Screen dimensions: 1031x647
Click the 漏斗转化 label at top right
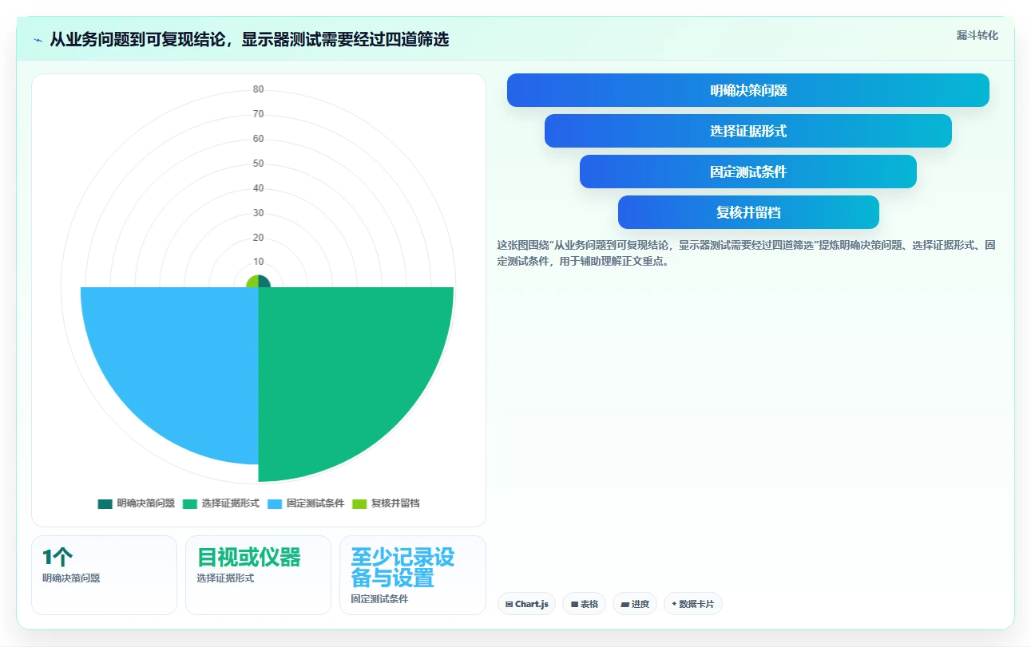(977, 35)
